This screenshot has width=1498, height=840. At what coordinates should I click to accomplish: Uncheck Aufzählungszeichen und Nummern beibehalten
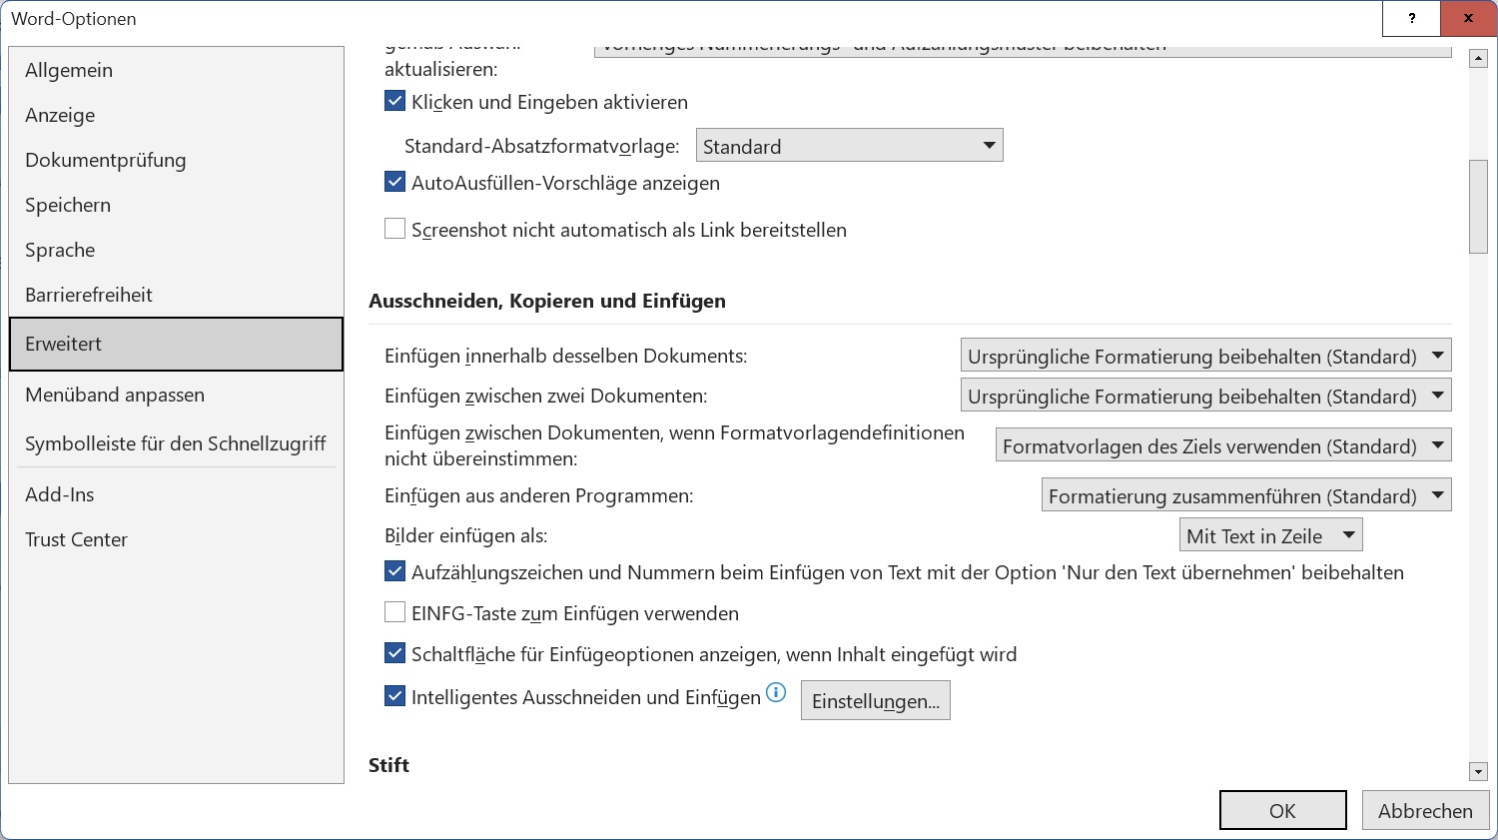click(x=394, y=570)
